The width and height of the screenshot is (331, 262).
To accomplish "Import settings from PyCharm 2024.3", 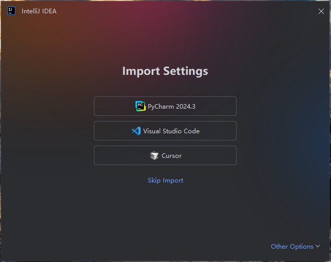I will pos(165,106).
